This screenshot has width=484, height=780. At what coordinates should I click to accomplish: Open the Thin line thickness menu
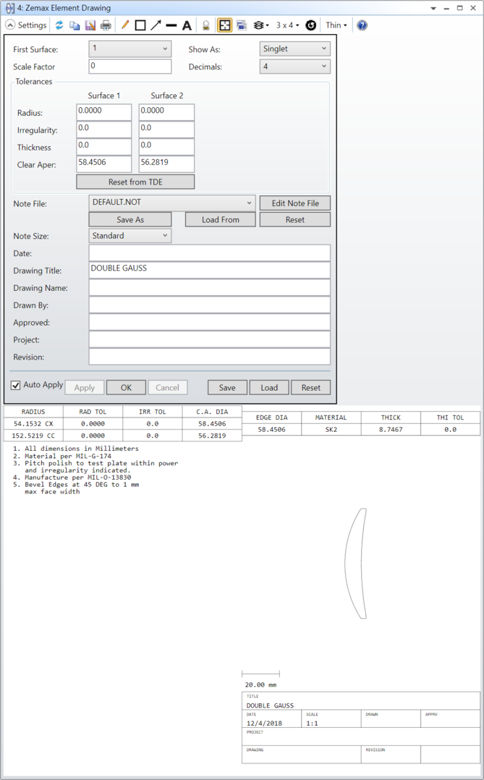click(x=336, y=25)
